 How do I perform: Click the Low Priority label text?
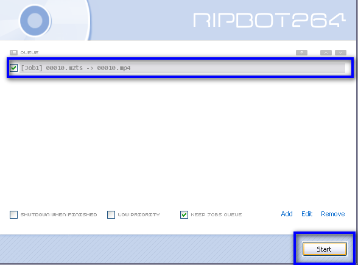[x=139, y=214]
